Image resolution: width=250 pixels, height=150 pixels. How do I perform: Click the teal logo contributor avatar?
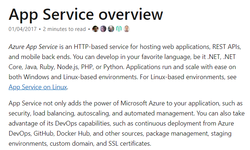click(119, 29)
